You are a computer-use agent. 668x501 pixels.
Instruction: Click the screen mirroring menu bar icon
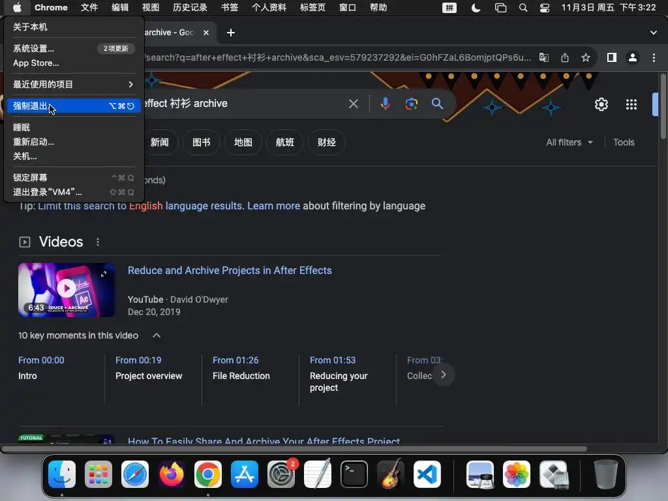pyautogui.click(x=500, y=8)
